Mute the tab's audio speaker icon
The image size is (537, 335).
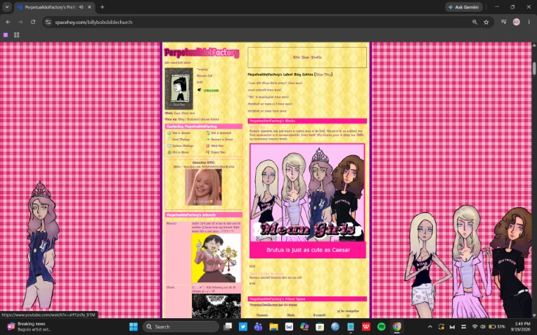pyautogui.click(x=81, y=7)
